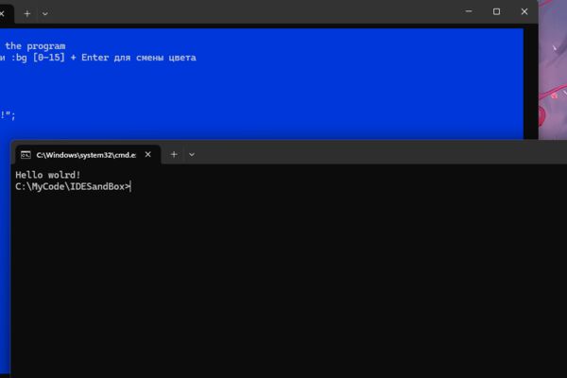Click 'the program' text in blue window
Image resolution: width=567 pixels, height=378 pixels.
coord(35,46)
